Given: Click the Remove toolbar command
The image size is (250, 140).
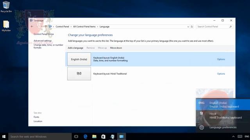Looking at the screenshot, I should [91, 48].
